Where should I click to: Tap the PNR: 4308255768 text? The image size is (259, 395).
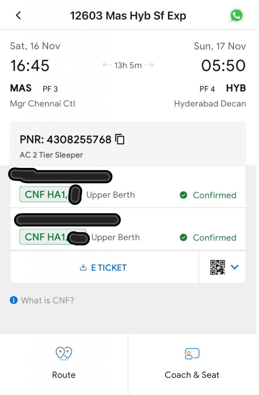tap(65, 140)
